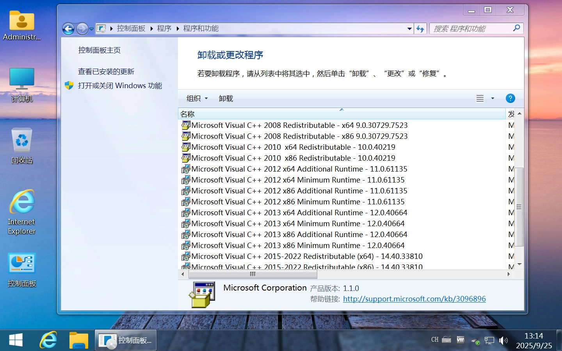Open the VMware tray icon
This screenshot has height=351, width=562.
461,340
